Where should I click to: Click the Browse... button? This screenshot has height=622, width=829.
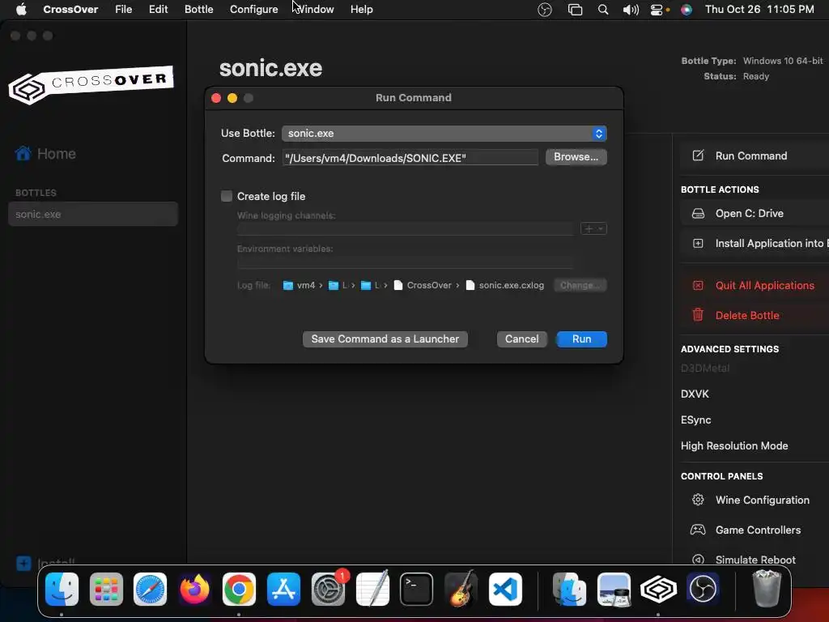(x=576, y=157)
